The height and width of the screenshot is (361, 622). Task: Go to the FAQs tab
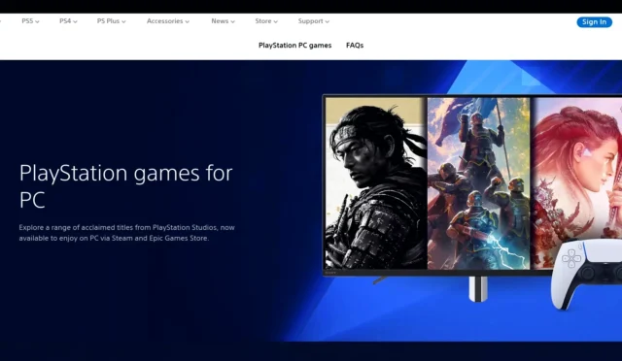[x=355, y=46]
